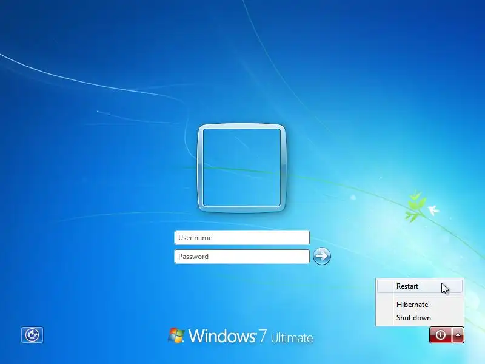
Task: Choose Shut down from the power menu
Action: pyautogui.click(x=420, y=318)
